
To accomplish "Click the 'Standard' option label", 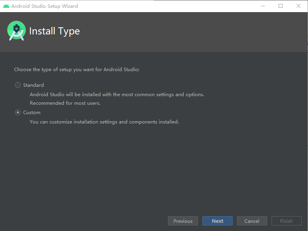I will (33, 85).
